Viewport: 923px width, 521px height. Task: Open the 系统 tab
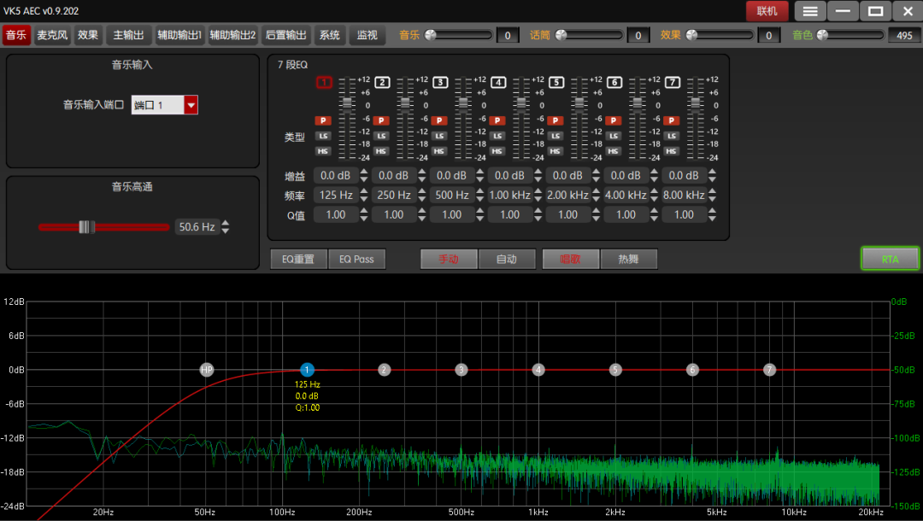pyautogui.click(x=330, y=35)
